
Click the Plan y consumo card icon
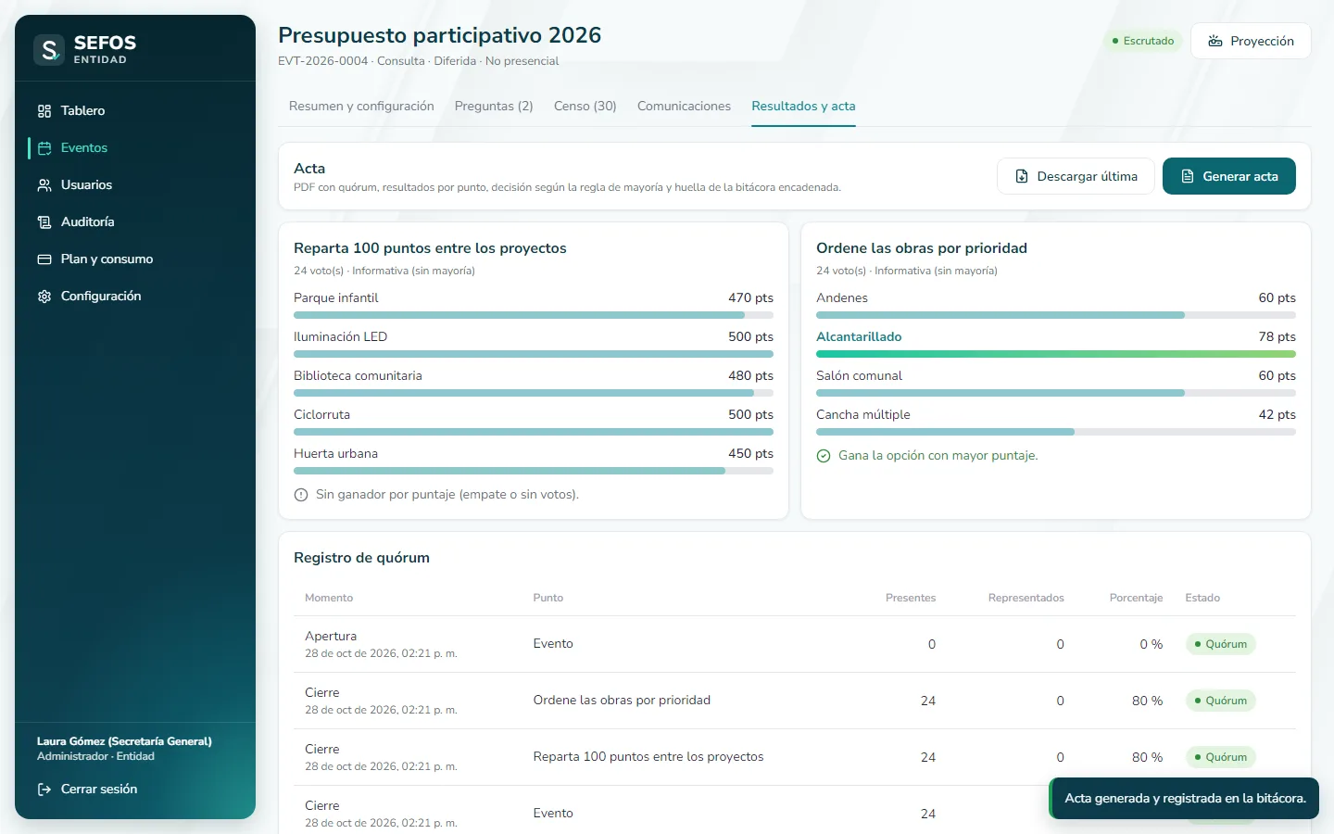coord(44,259)
